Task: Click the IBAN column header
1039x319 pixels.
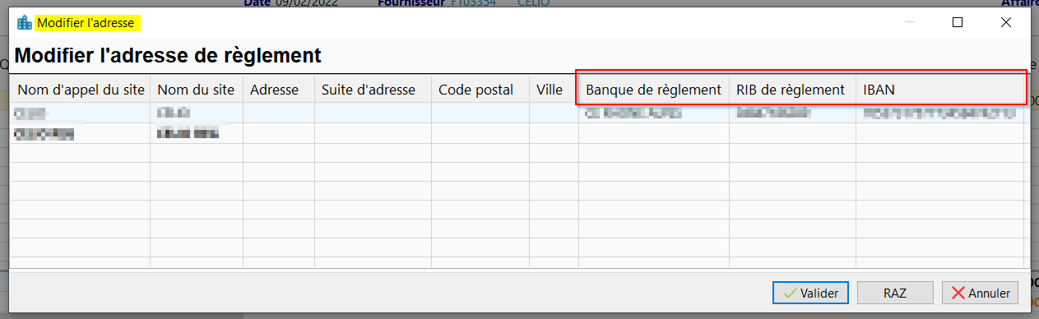Action: pos(940,90)
